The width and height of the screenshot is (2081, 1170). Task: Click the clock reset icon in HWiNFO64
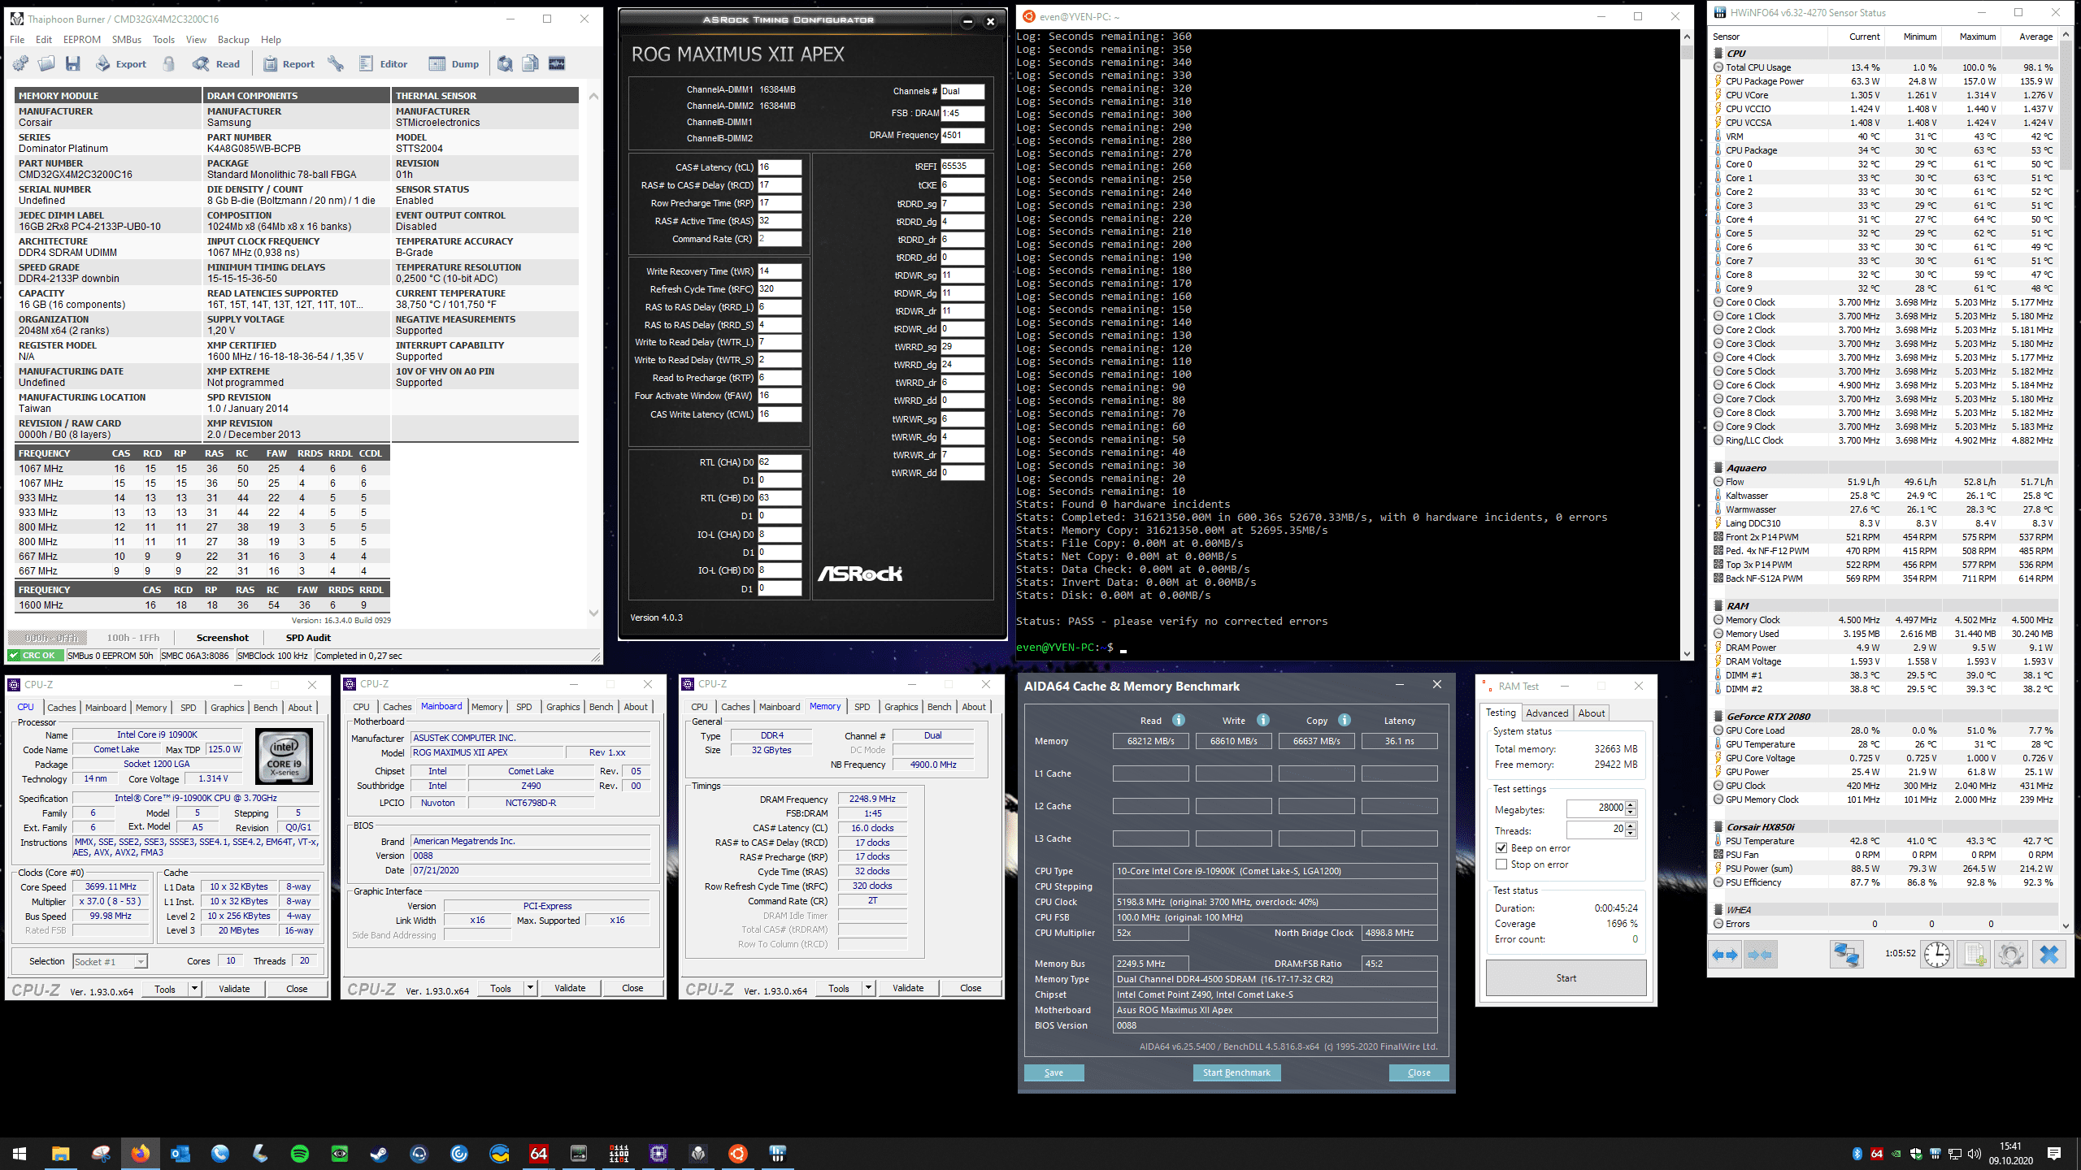click(x=1937, y=954)
